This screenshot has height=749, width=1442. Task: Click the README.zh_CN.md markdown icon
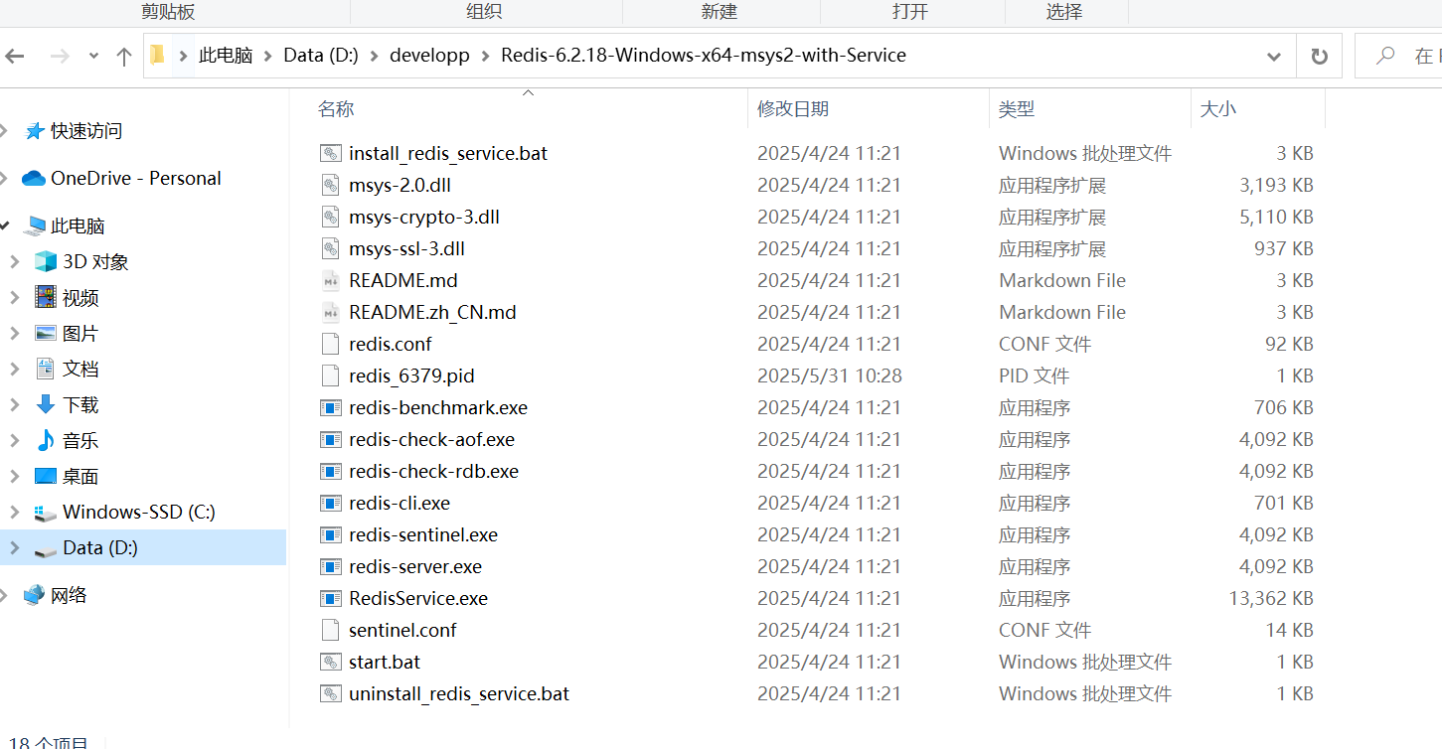[x=330, y=312]
